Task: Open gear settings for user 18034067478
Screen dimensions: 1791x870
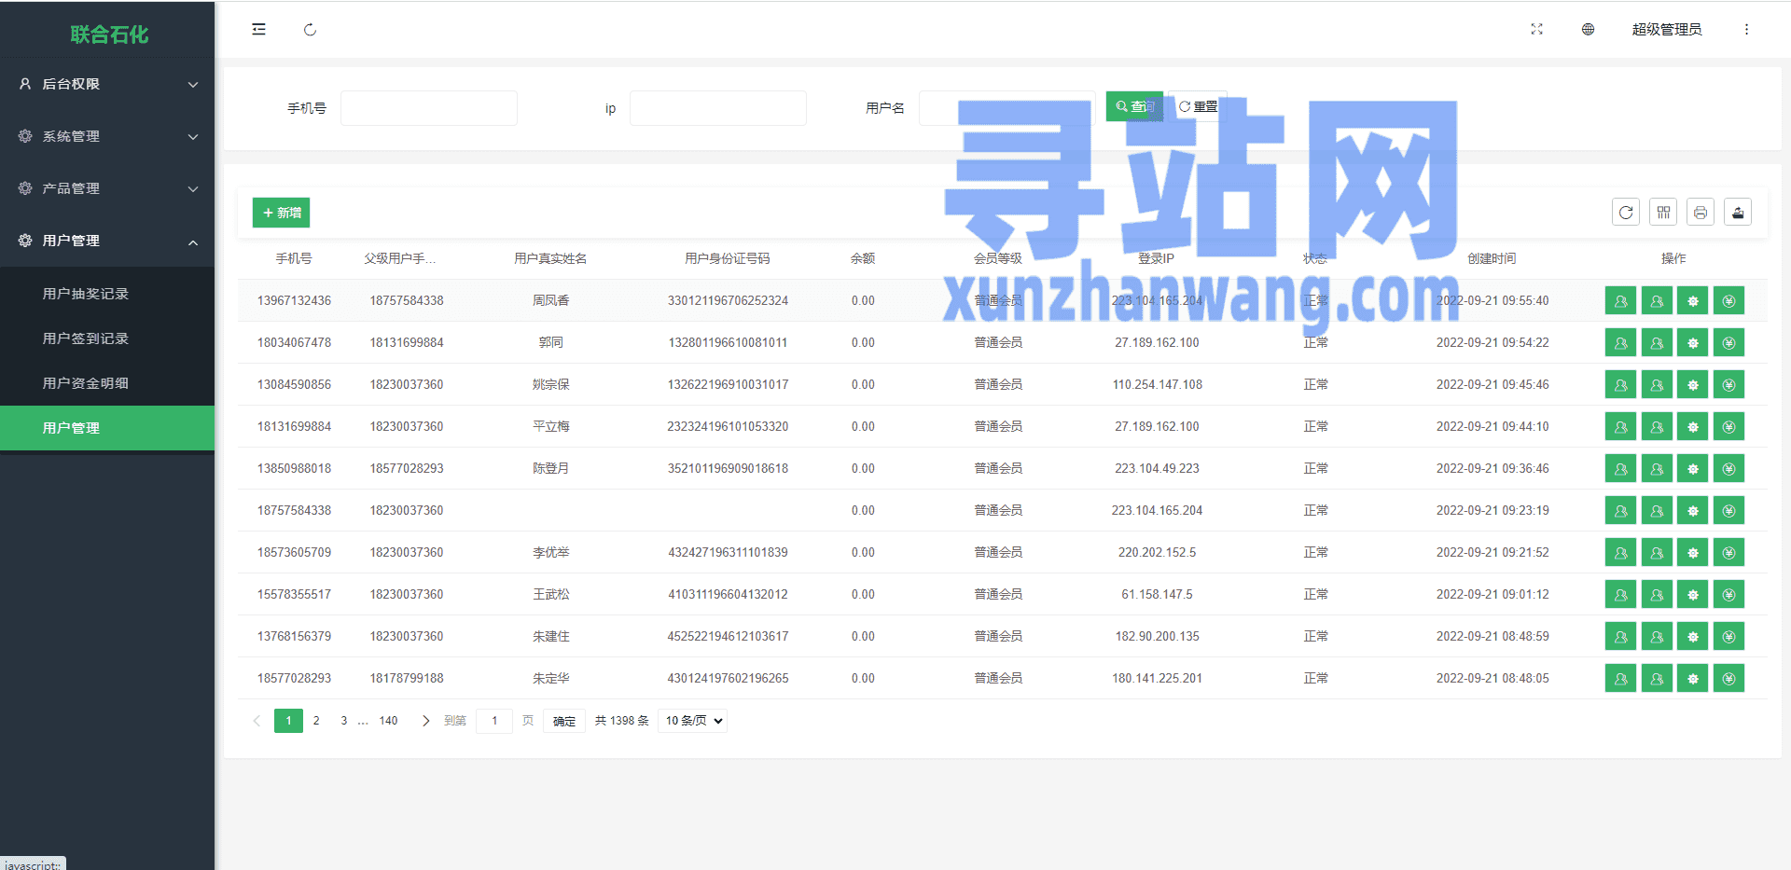Action: (1693, 343)
